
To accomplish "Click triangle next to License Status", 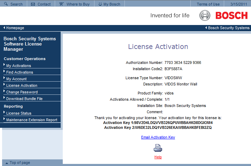I will 4,112.
